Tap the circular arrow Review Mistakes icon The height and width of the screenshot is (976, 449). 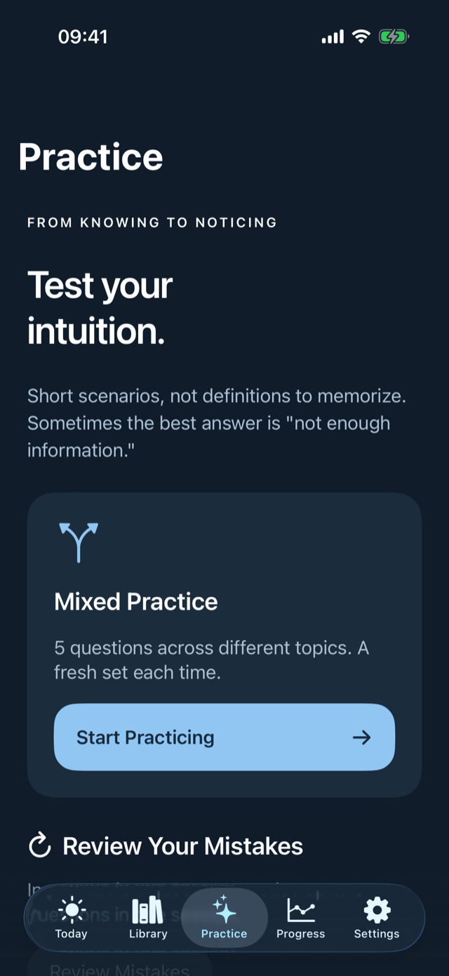click(40, 845)
